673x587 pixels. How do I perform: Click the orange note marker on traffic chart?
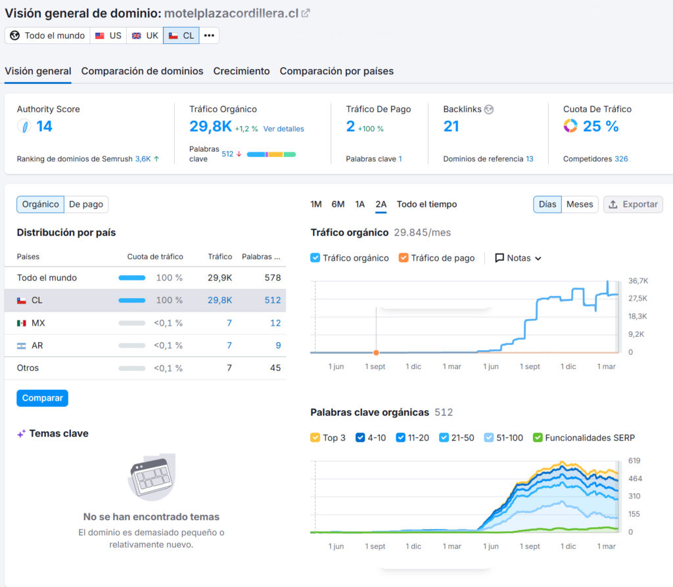point(376,353)
